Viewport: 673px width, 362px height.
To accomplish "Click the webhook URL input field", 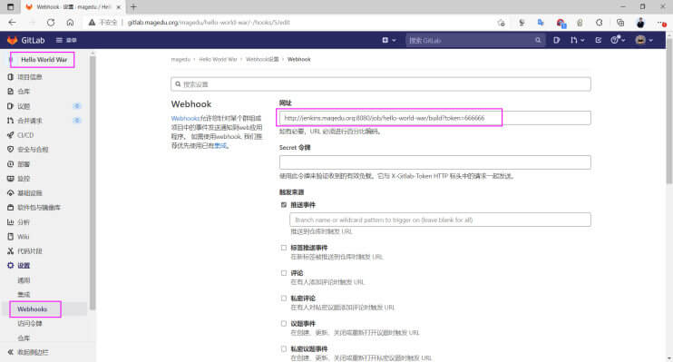I will click(x=434, y=118).
